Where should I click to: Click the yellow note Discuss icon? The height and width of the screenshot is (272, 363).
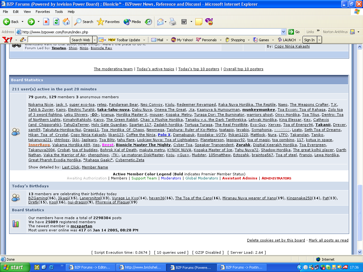tap(199, 22)
